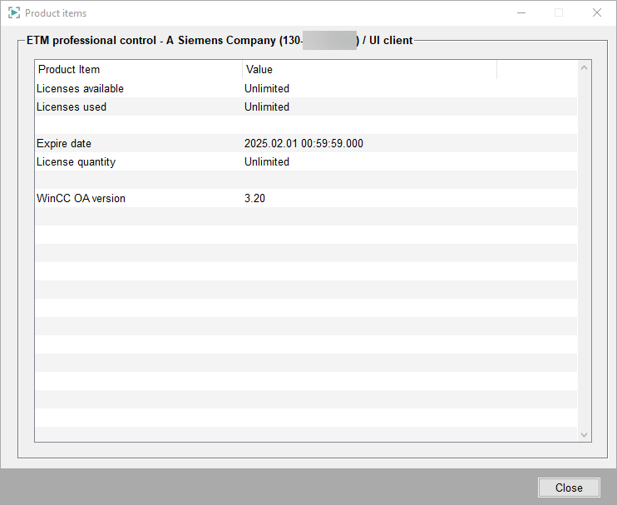617x505 pixels.
Task: Select the WinCC OA version row
Action: pos(81,198)
